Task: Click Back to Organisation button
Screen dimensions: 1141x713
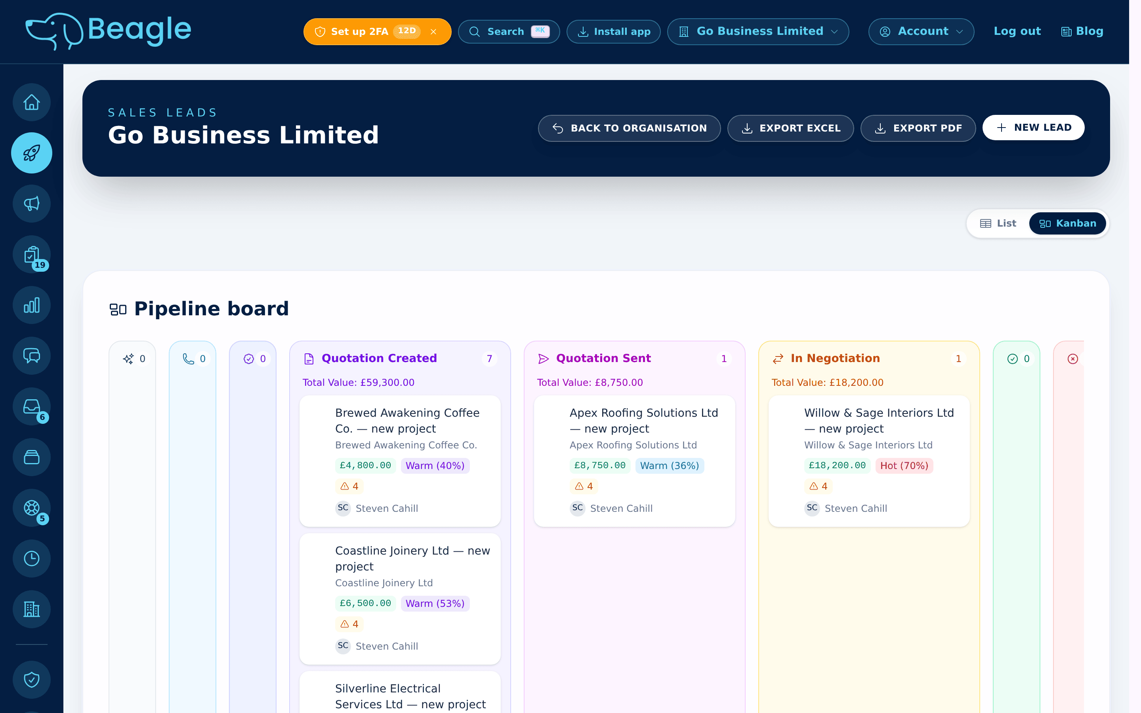Action: 630,128
